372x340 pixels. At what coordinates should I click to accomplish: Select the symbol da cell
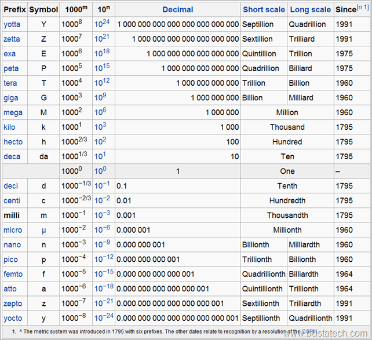(x=43, y=157)
